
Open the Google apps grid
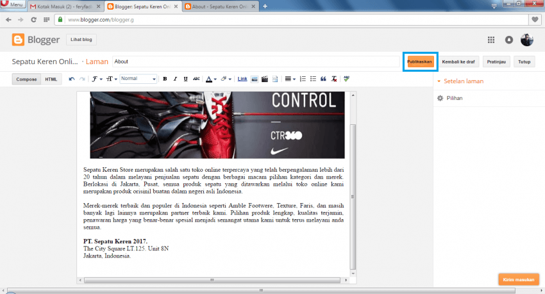point(491,40)
